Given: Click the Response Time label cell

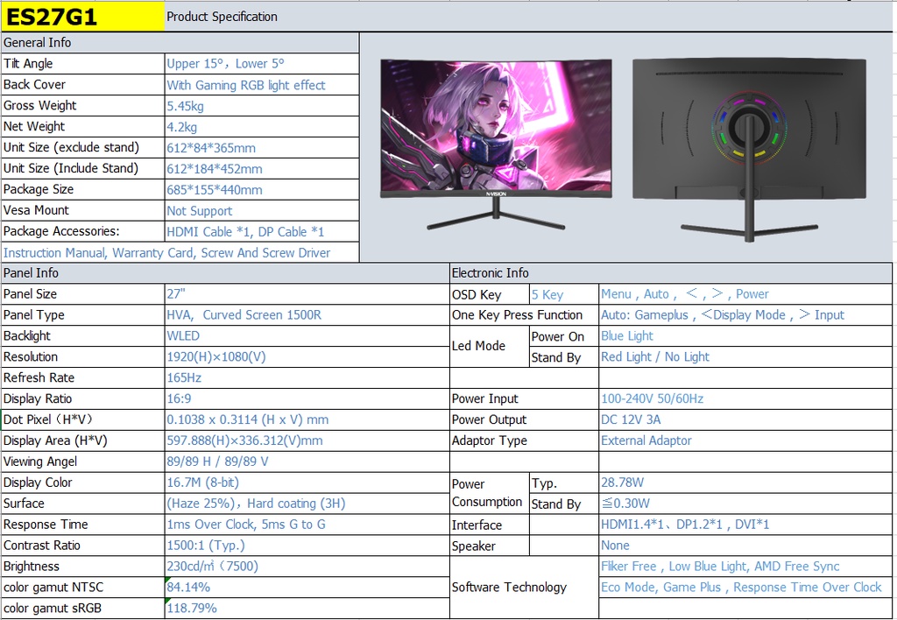Looking at the screenshot, I should 83,525.
